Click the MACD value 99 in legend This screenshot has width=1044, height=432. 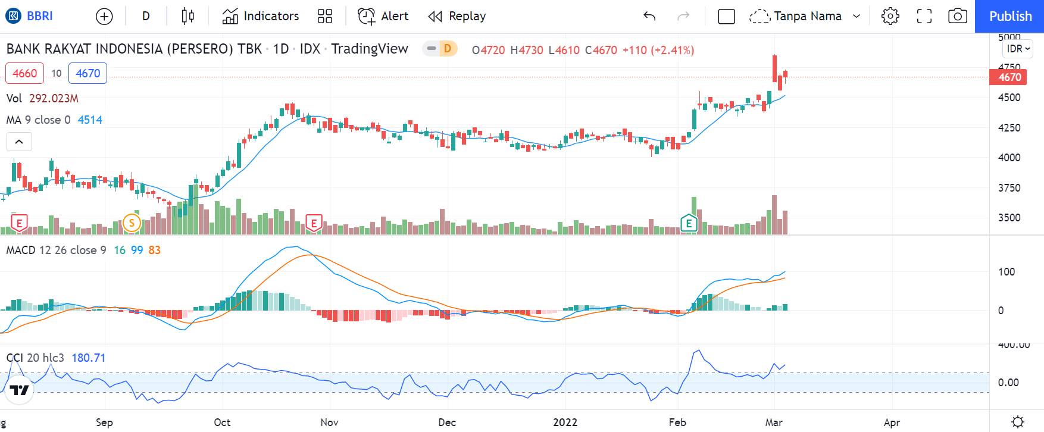[137, 250]
